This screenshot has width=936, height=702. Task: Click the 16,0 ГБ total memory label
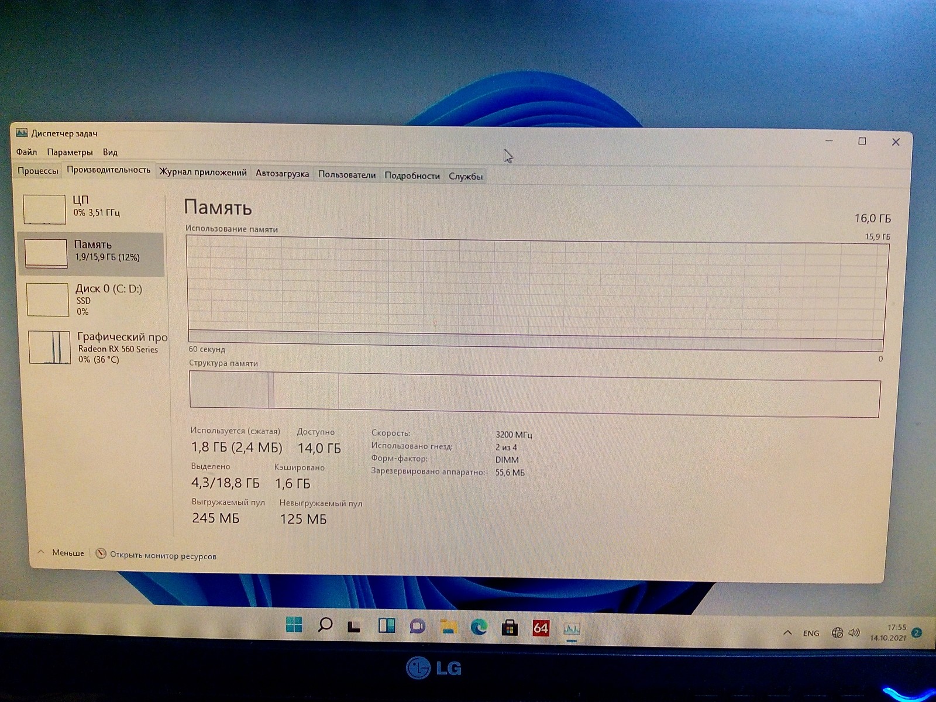click(872, 218)
